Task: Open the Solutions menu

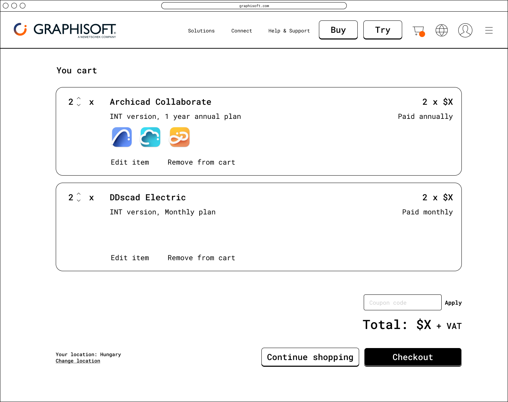Action: pos(201,31)
